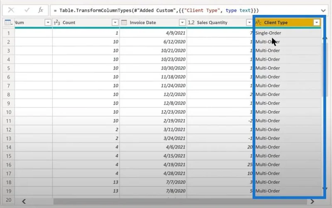Open the Count column filter dropdown
The width and height of the screenshot is (332, 208).
pyautogui.click(x=115, y=22)
